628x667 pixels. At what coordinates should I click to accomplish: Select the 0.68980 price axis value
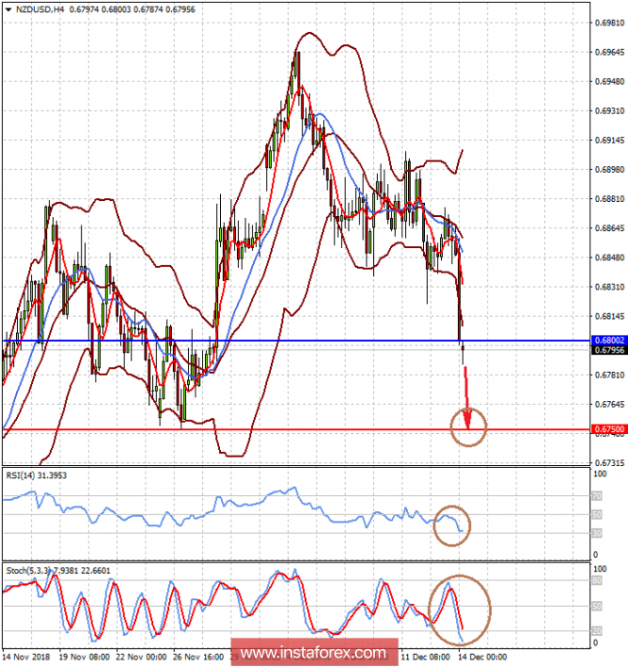pos(610,169)
